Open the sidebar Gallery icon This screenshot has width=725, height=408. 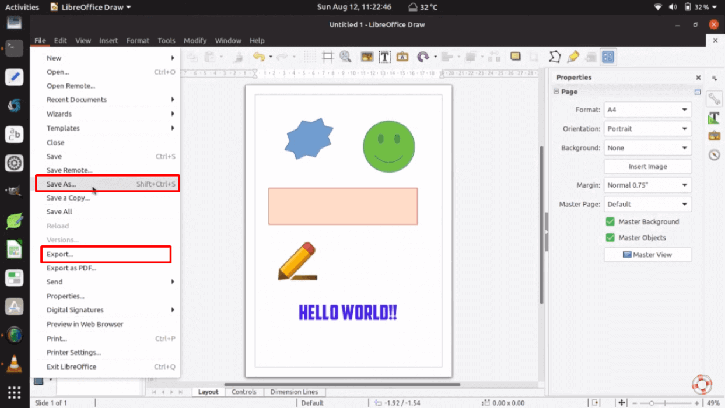pyautogui.click(x=714, y=136)
